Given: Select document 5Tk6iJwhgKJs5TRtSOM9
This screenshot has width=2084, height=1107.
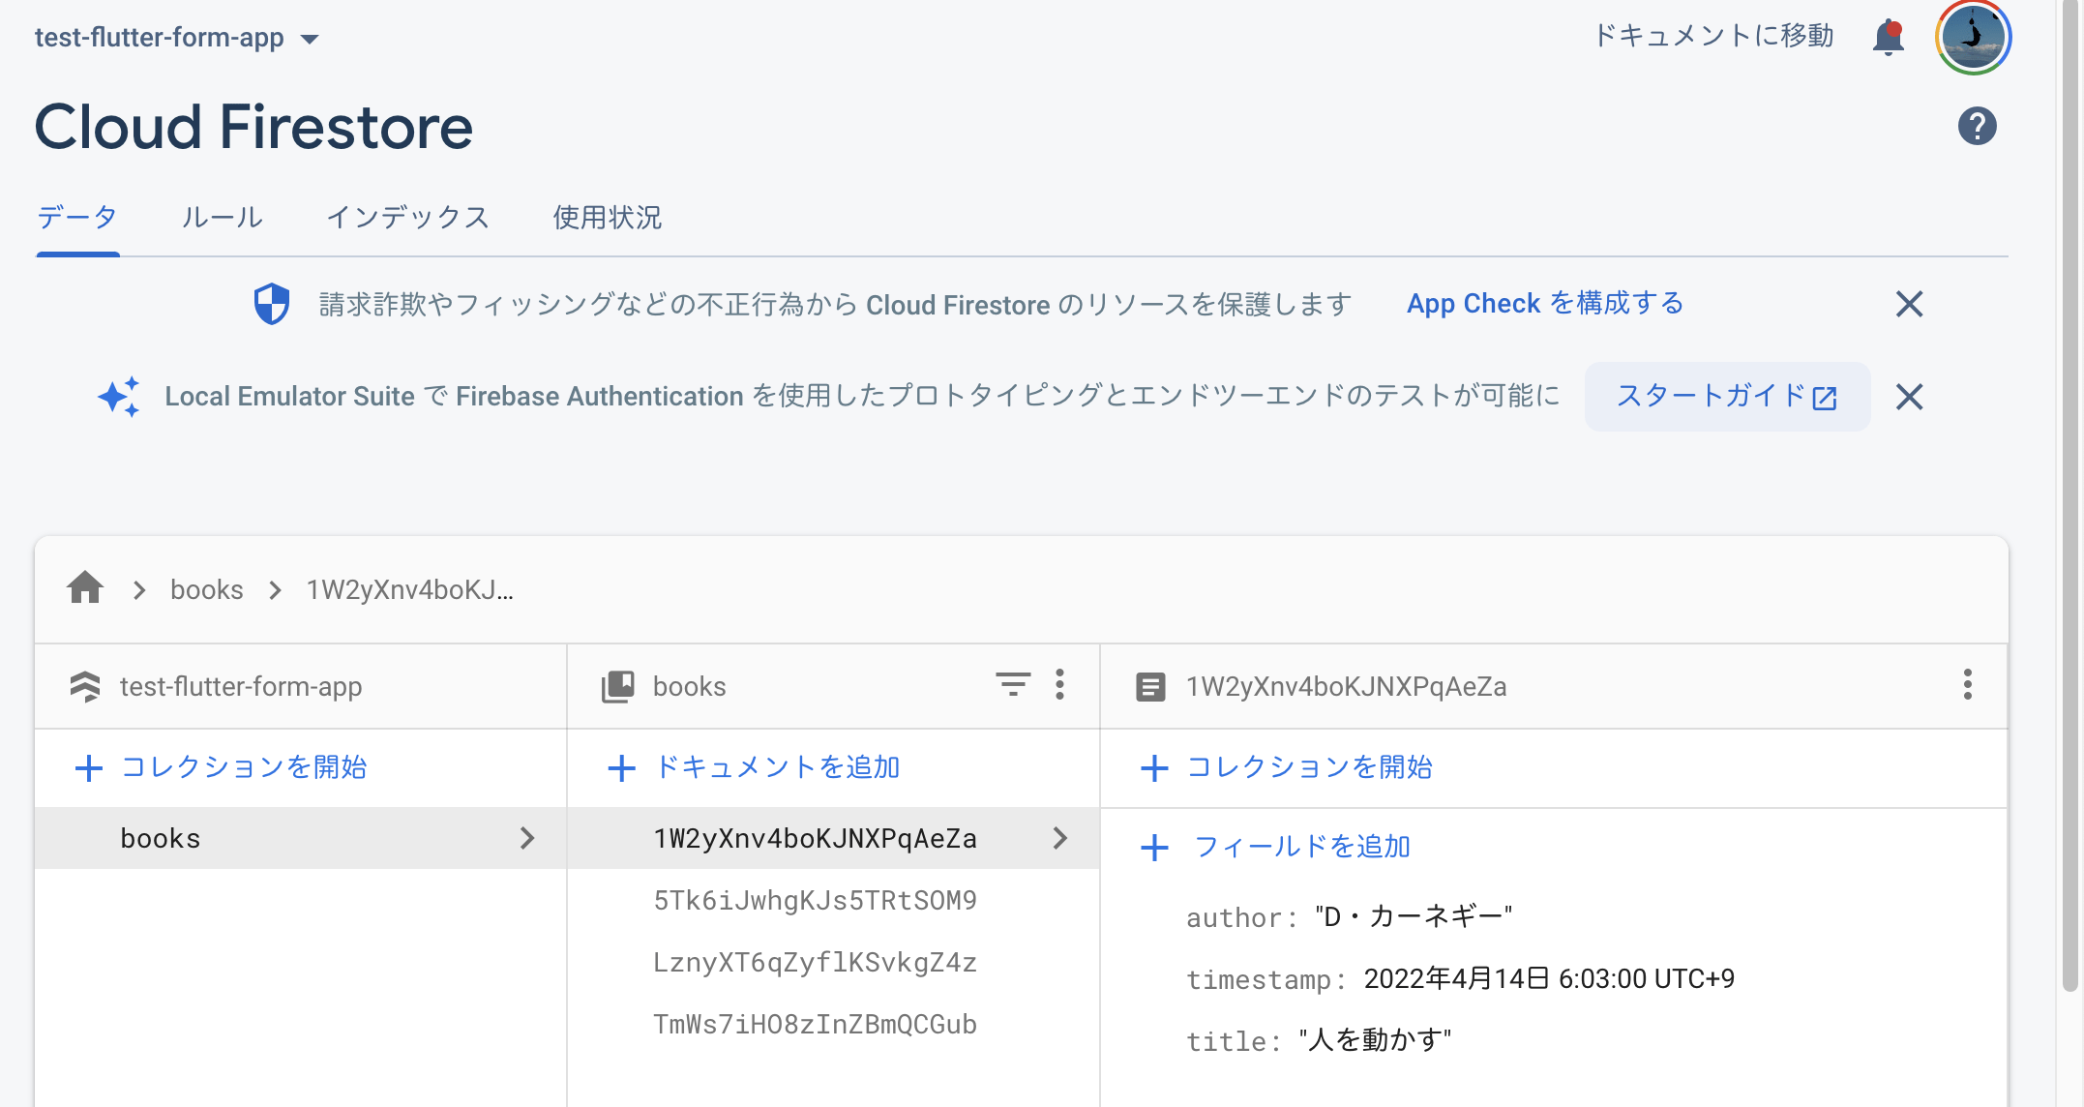Looking at the screenshot, I should (x=815, y=900).
